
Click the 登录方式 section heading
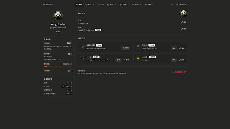point(81,38)
